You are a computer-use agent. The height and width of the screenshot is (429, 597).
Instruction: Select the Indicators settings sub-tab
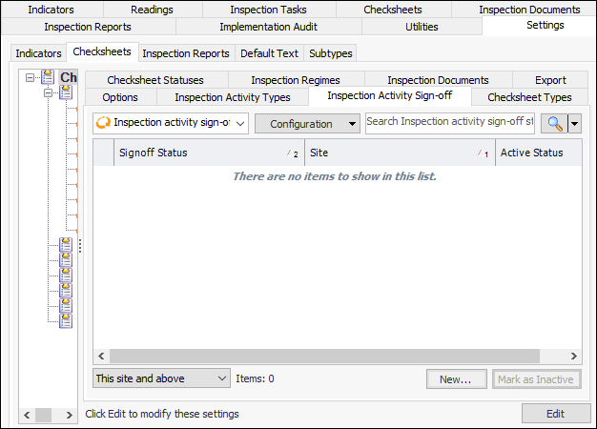pyautogui.click(x=38, y=53)
